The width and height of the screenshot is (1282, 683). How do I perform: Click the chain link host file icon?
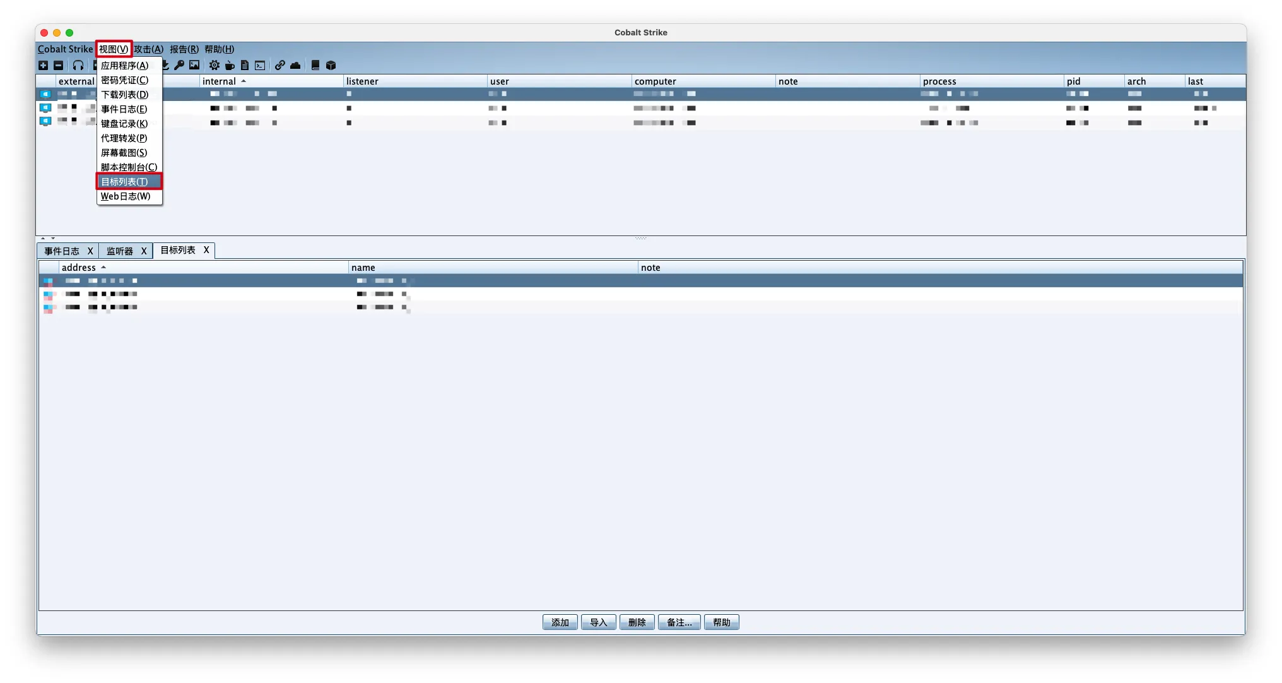279,66
